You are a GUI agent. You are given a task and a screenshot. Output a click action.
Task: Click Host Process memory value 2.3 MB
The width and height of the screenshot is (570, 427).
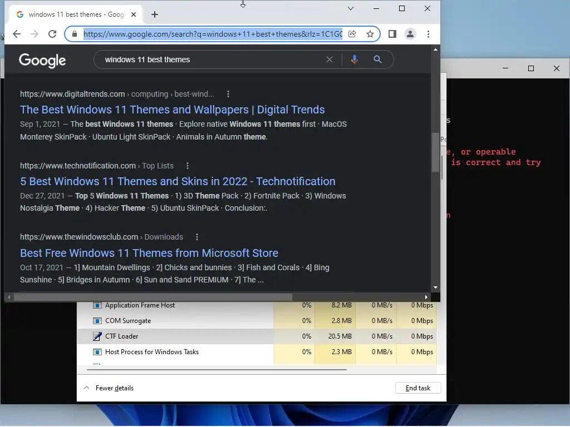[x=342, y=352]
